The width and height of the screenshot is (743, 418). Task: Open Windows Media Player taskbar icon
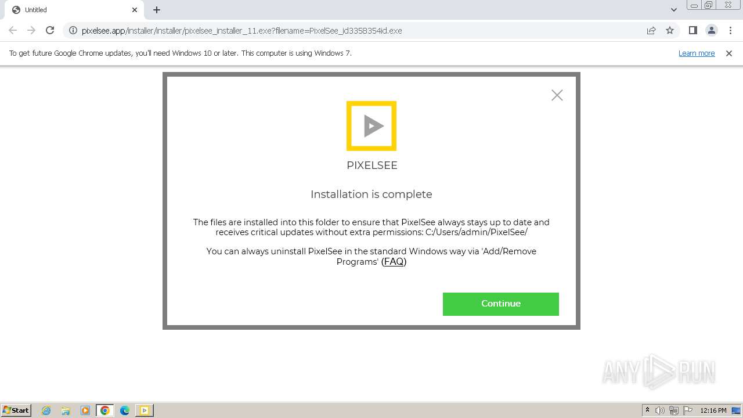[85, 410]
